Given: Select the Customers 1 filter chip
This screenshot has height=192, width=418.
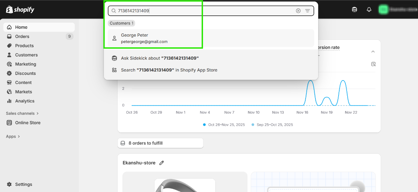Looking at the screenshot, I should [121, 23].
